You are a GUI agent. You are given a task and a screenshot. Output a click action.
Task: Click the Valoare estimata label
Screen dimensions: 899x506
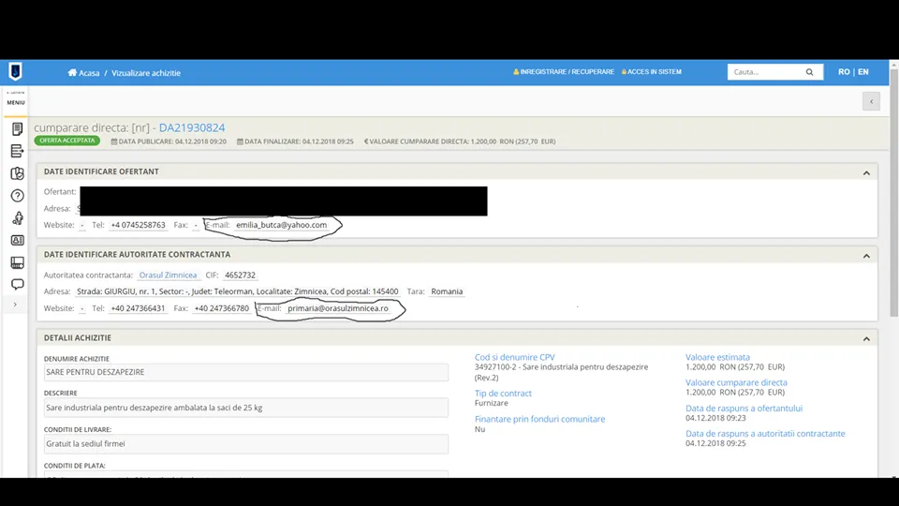tap(717, 357)
